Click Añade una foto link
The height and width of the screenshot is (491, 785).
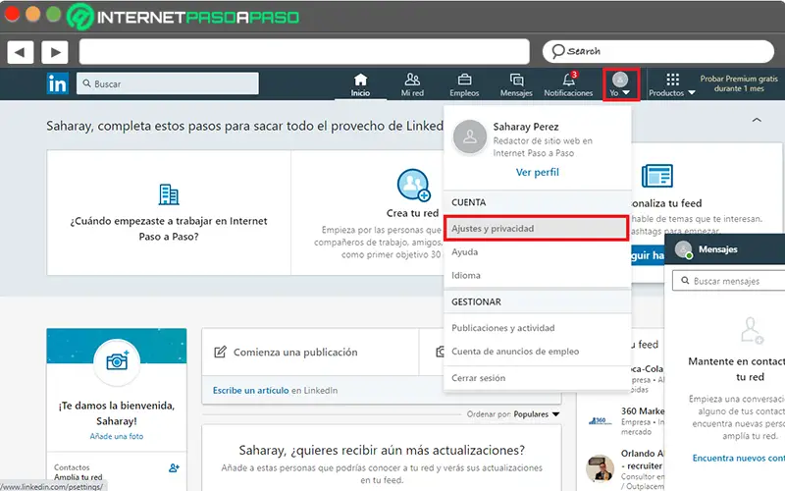pyautogui.click(x=117, y=436)
